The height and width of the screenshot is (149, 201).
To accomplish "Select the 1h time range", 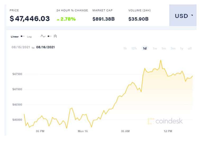I will [x=125, y=48].
